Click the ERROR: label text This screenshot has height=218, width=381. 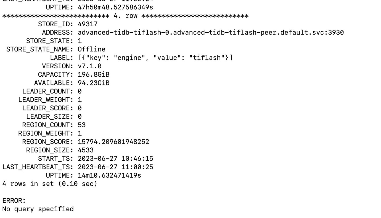[14, 200]
